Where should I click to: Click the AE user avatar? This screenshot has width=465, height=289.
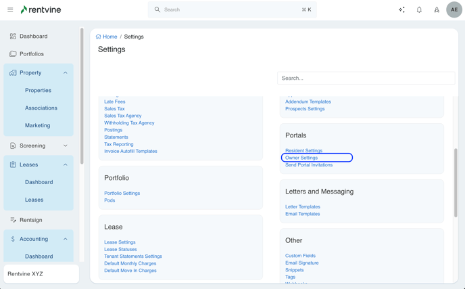coord(454,10)
